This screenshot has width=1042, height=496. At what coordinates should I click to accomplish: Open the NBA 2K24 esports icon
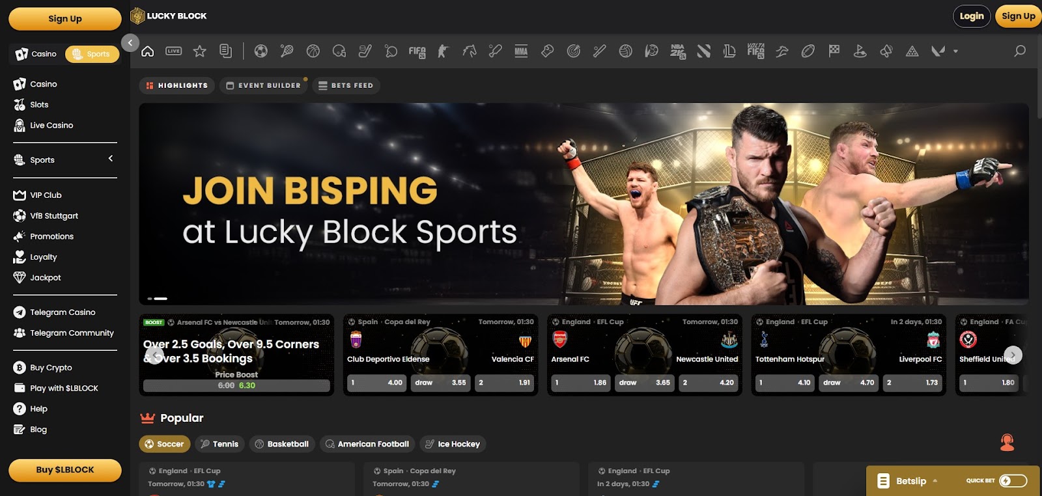[678, 51]
